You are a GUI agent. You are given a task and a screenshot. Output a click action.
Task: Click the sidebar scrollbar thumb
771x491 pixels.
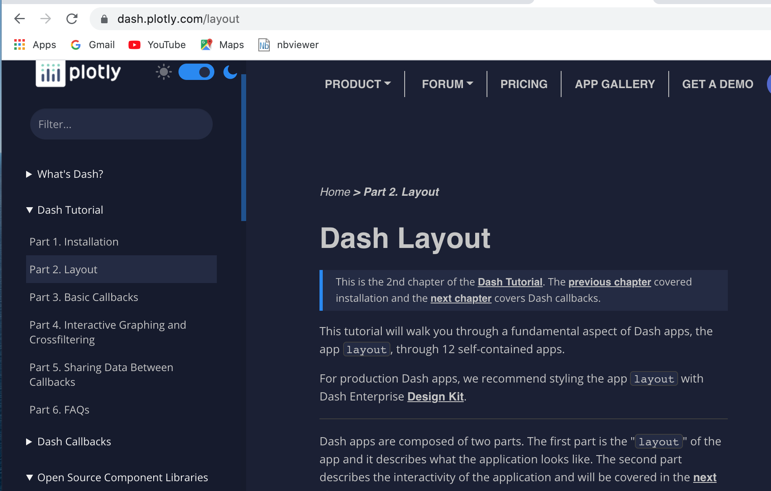tap(244, 148)
